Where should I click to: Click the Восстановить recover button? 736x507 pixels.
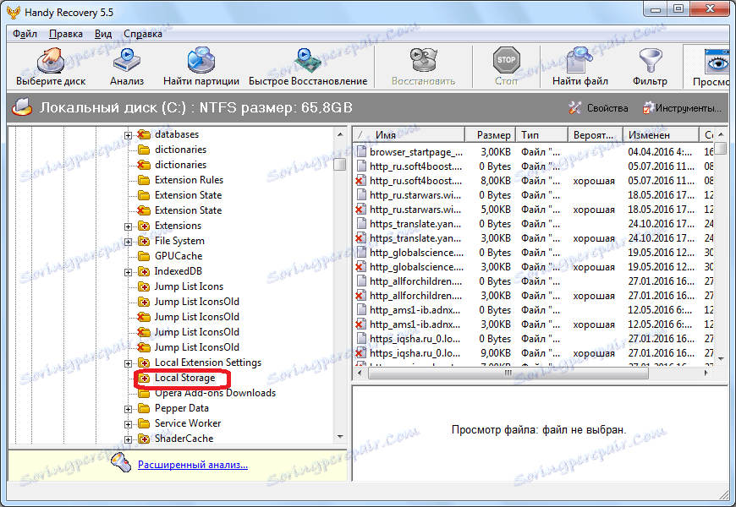[423, 67]
